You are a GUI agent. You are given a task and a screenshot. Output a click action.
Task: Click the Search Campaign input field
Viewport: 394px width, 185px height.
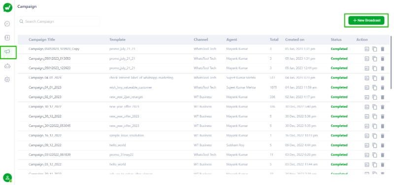[x=59, y=21]
